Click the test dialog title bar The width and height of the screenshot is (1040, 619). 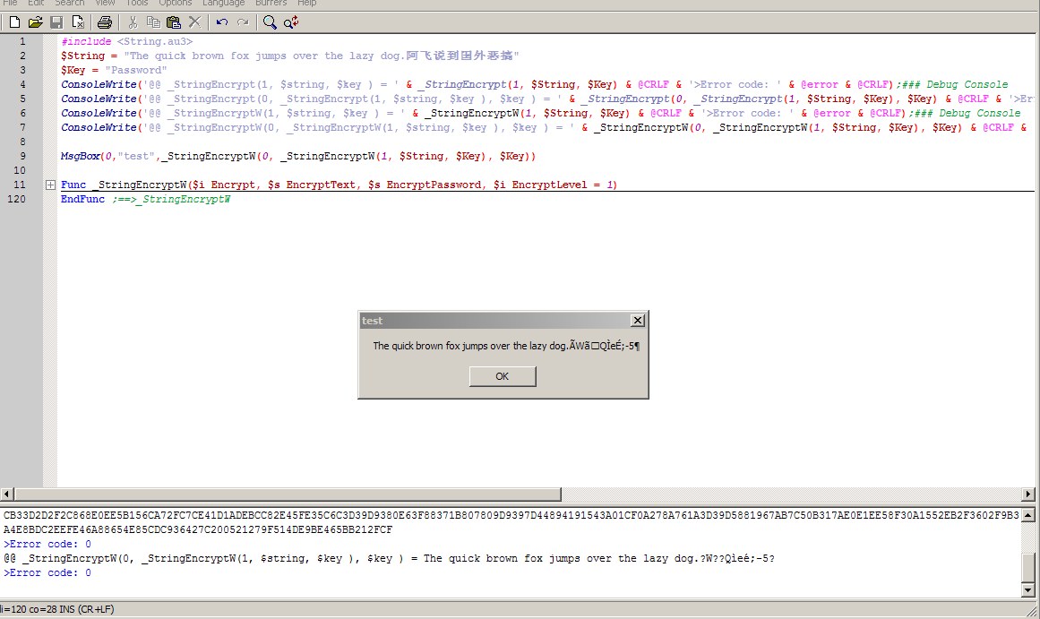coord(494,321)
